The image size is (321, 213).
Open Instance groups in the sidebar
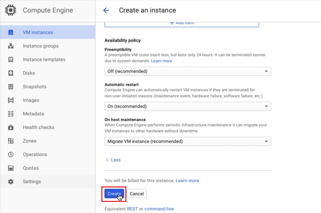(48, 46)
